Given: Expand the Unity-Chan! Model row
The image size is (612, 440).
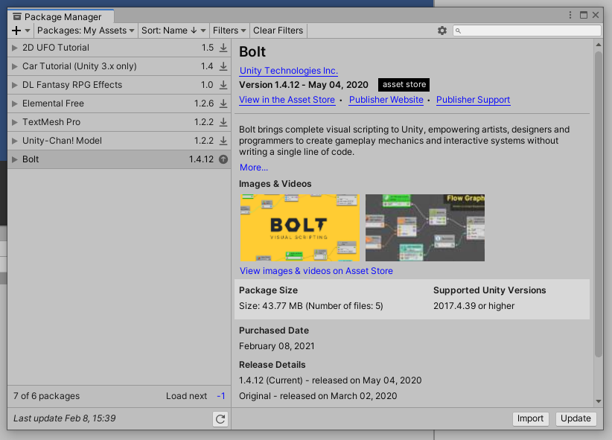Looking at the screenshot, I should pos(15,141).
